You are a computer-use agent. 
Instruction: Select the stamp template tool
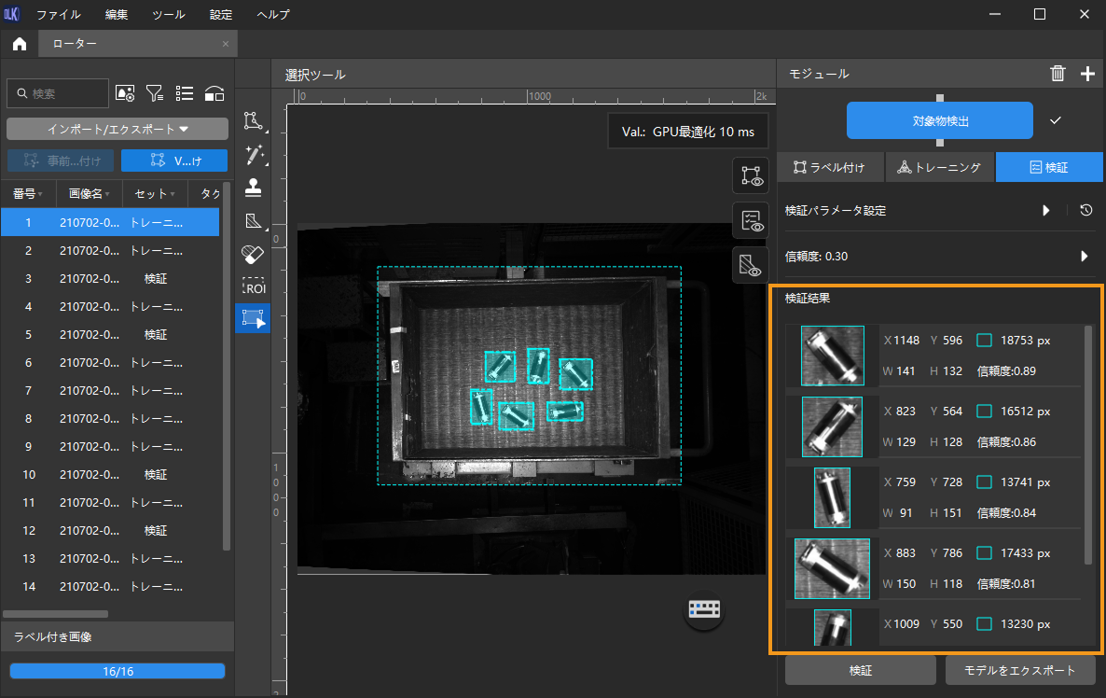point(252,188)
